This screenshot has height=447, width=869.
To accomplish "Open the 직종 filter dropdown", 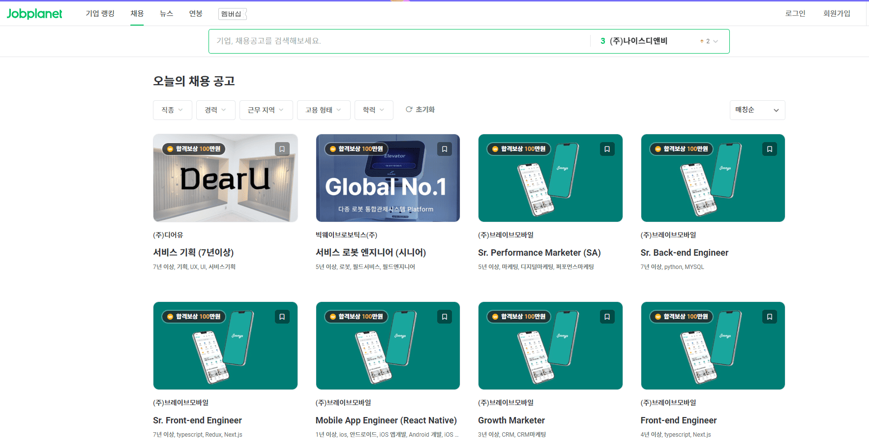I will click(172, 110).
